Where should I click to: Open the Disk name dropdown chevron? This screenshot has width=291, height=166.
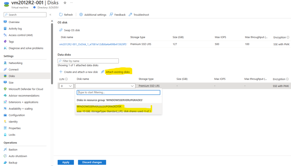tap(132, 86)
